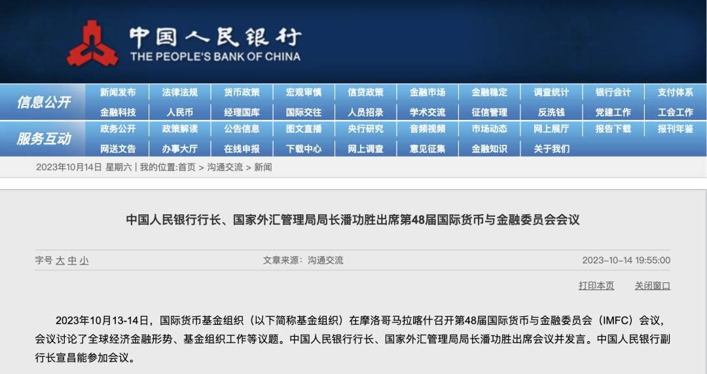Click the date 2023年10月14日 星期六
Screen dimensions: 707x374
84,168
